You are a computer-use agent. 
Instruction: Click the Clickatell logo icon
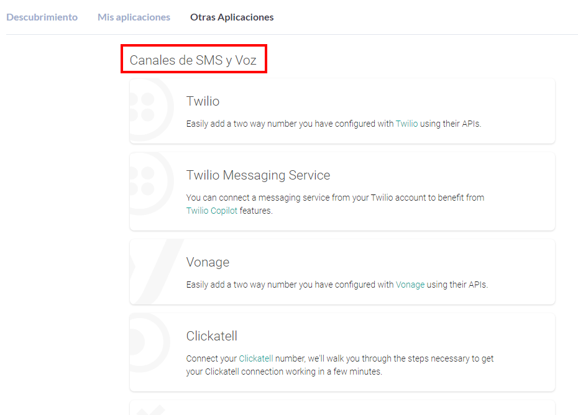click(150, 343)
